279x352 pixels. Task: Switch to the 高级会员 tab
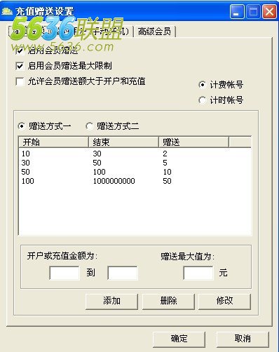154,32
